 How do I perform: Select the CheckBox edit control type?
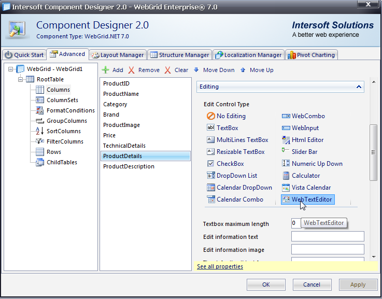(230, 164)
